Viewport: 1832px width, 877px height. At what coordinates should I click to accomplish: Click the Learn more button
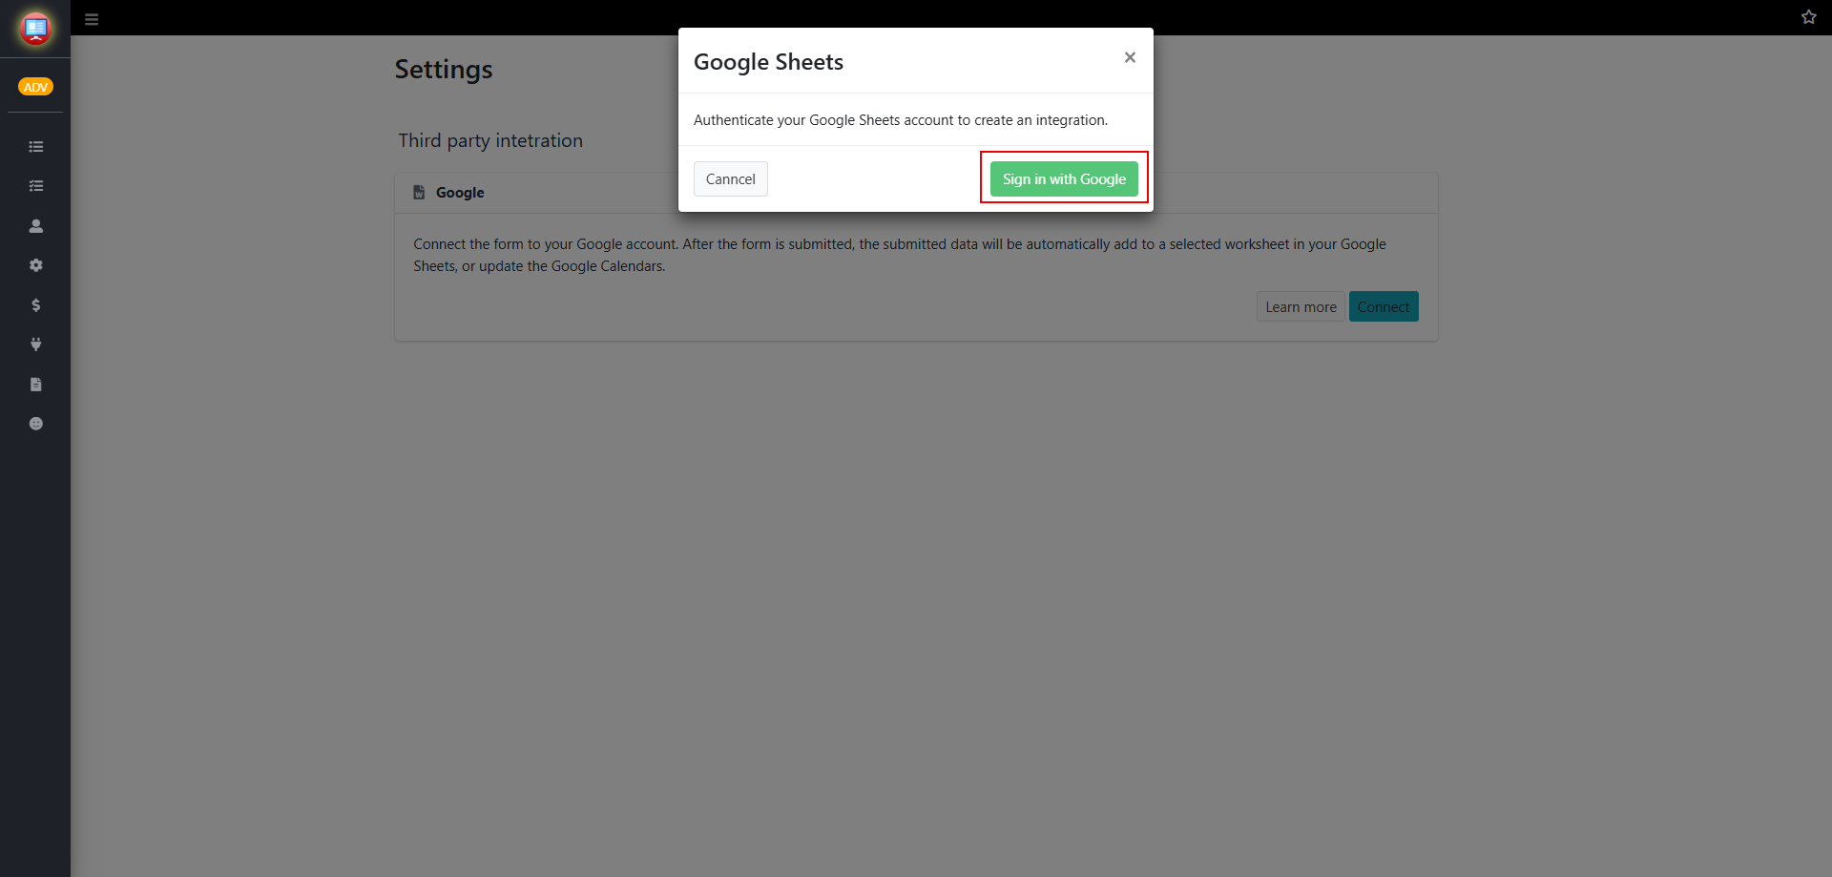[x=1301, y=306]
